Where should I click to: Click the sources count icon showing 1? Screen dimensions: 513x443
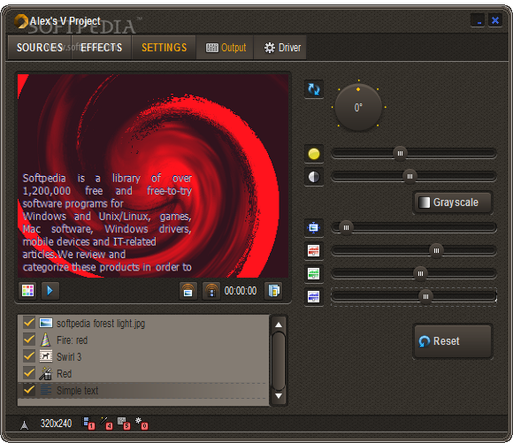[88, 423]
